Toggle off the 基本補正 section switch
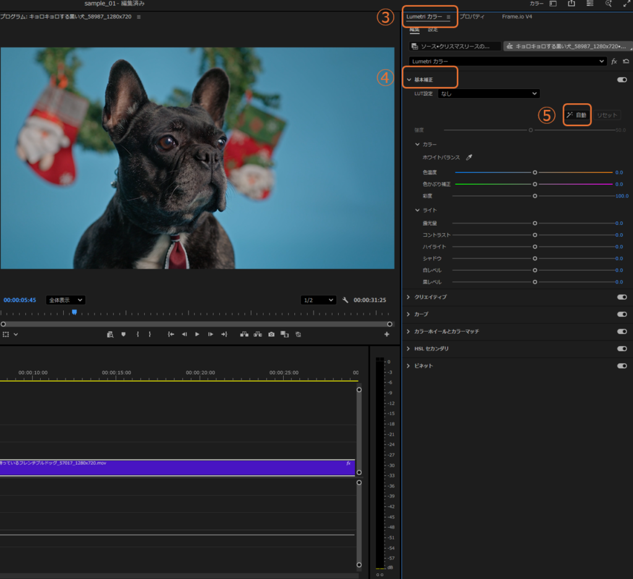The image size is (633, 579). pos(622,80)
